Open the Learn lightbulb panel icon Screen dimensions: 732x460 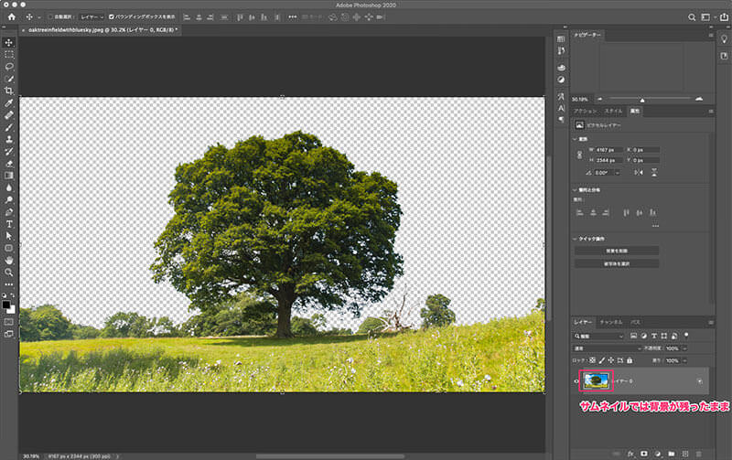(x=724, y=39)
